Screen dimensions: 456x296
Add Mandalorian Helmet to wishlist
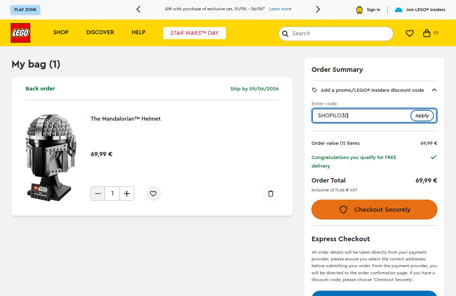[x=153, y=194]
